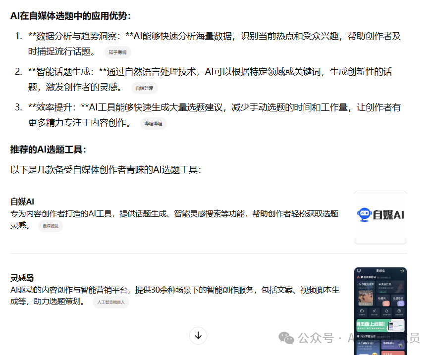The image size is (434, 355).
Task: Open the 人工智慧機器人 source chip
Action: point(110,302)
